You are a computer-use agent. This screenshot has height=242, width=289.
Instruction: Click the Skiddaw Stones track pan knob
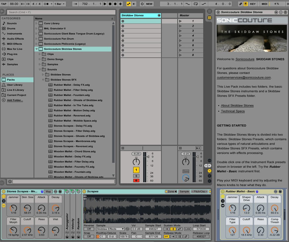pyautogui.click(x=136, y=161)
